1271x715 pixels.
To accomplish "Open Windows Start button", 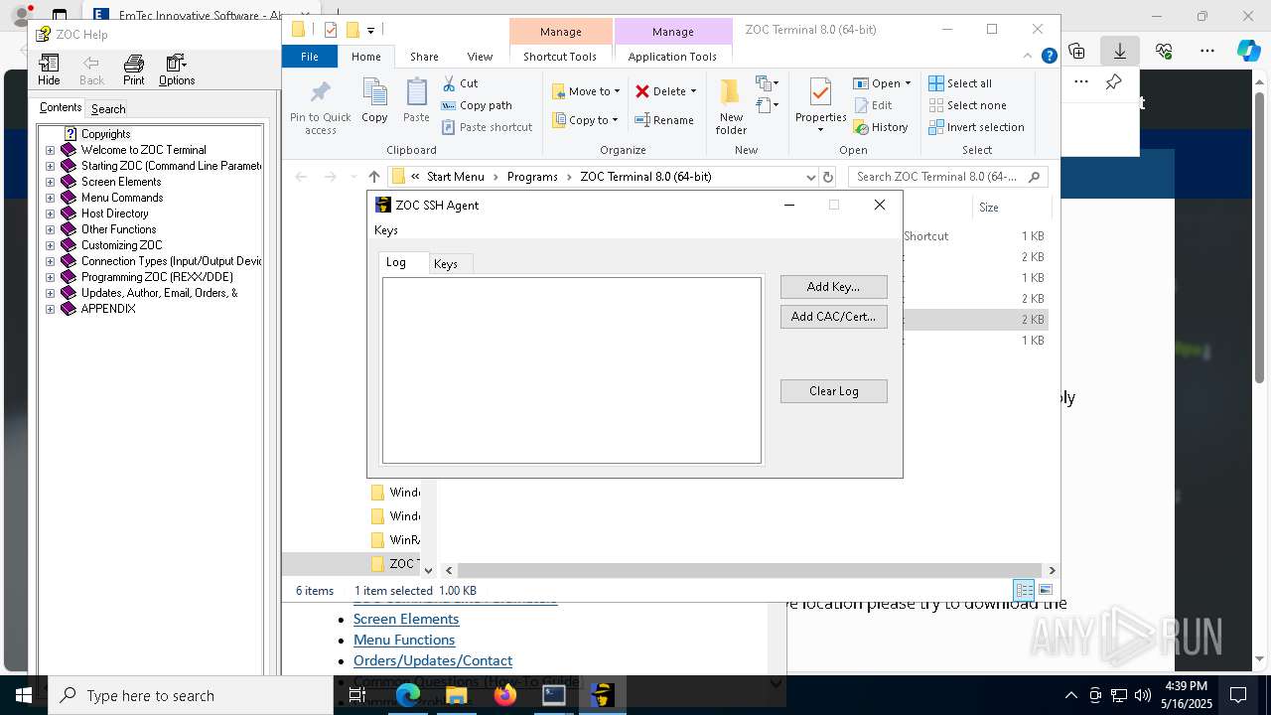I will click(24, 695).
